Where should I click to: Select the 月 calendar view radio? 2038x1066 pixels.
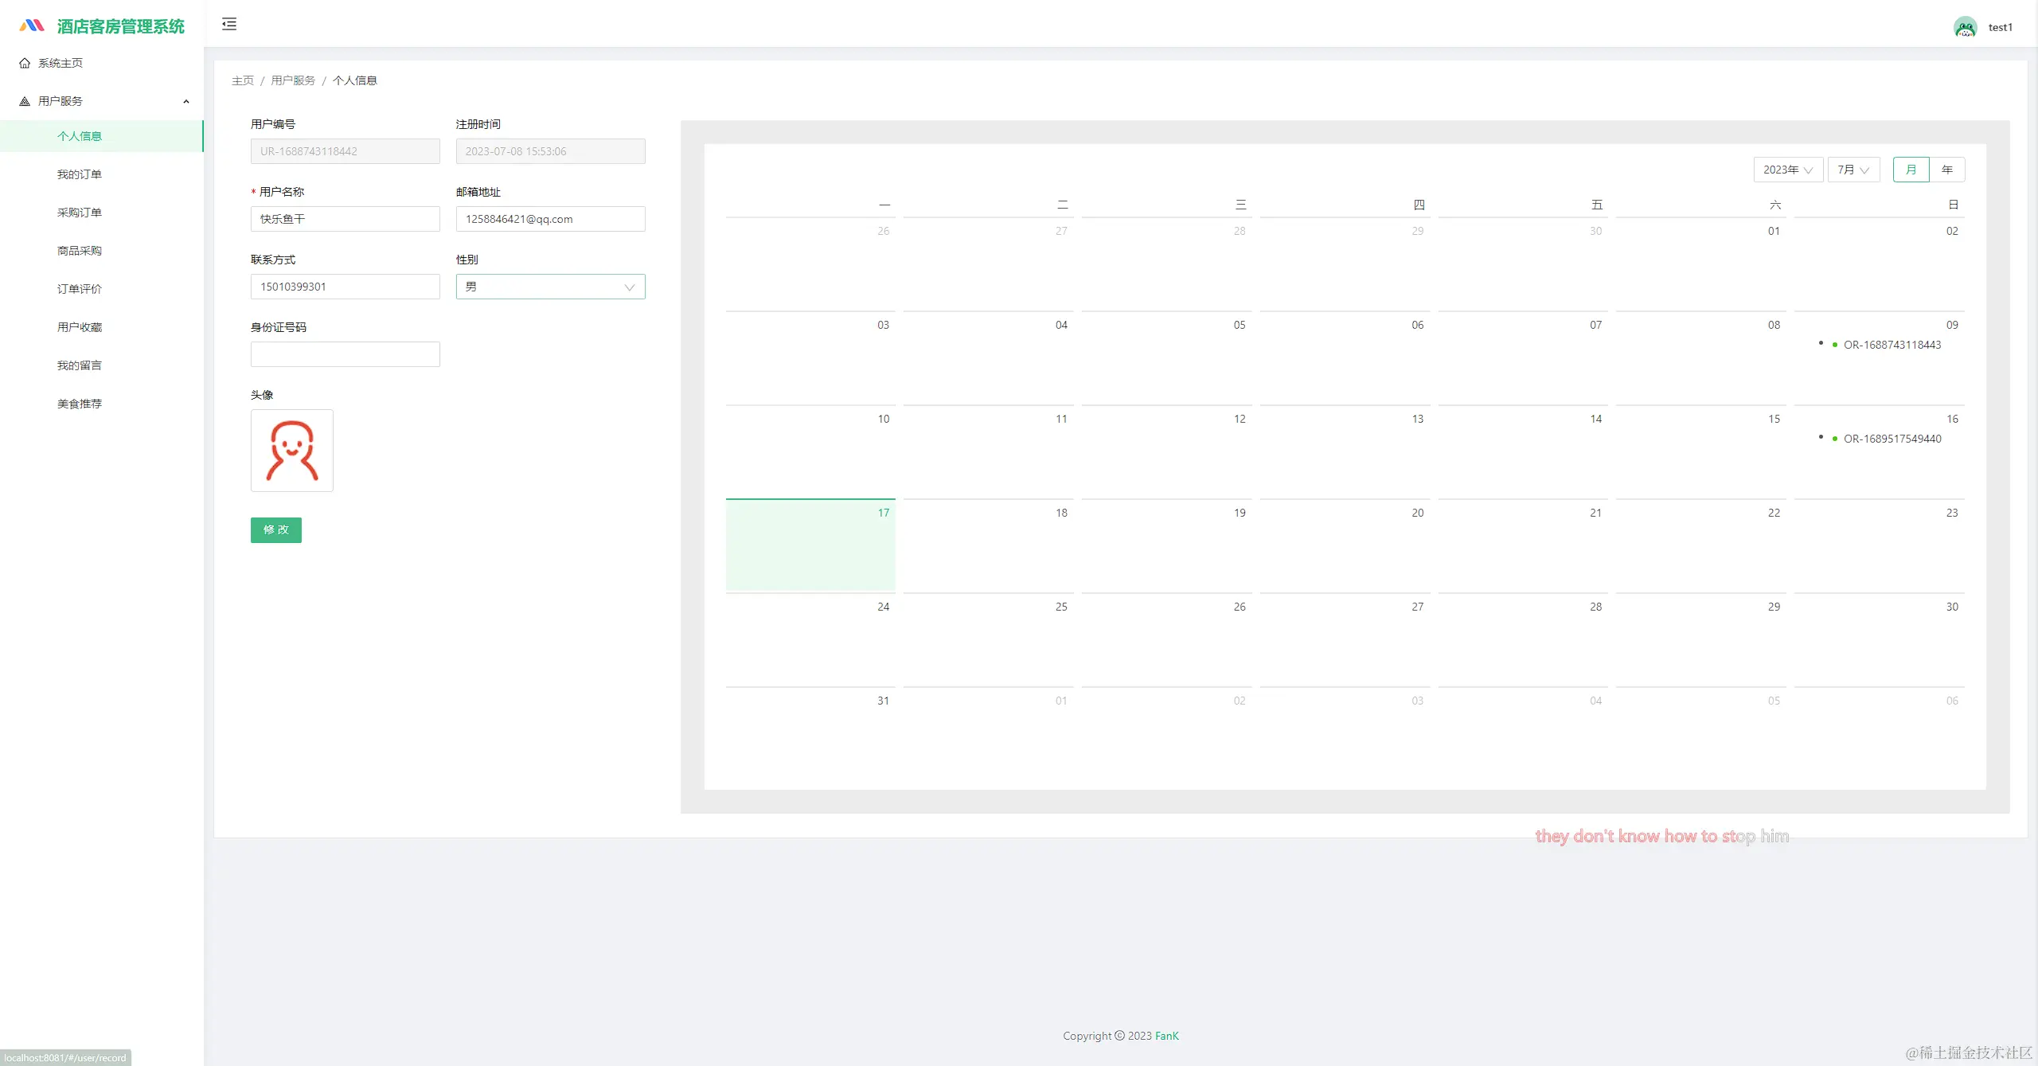[x=1911, y=170]
